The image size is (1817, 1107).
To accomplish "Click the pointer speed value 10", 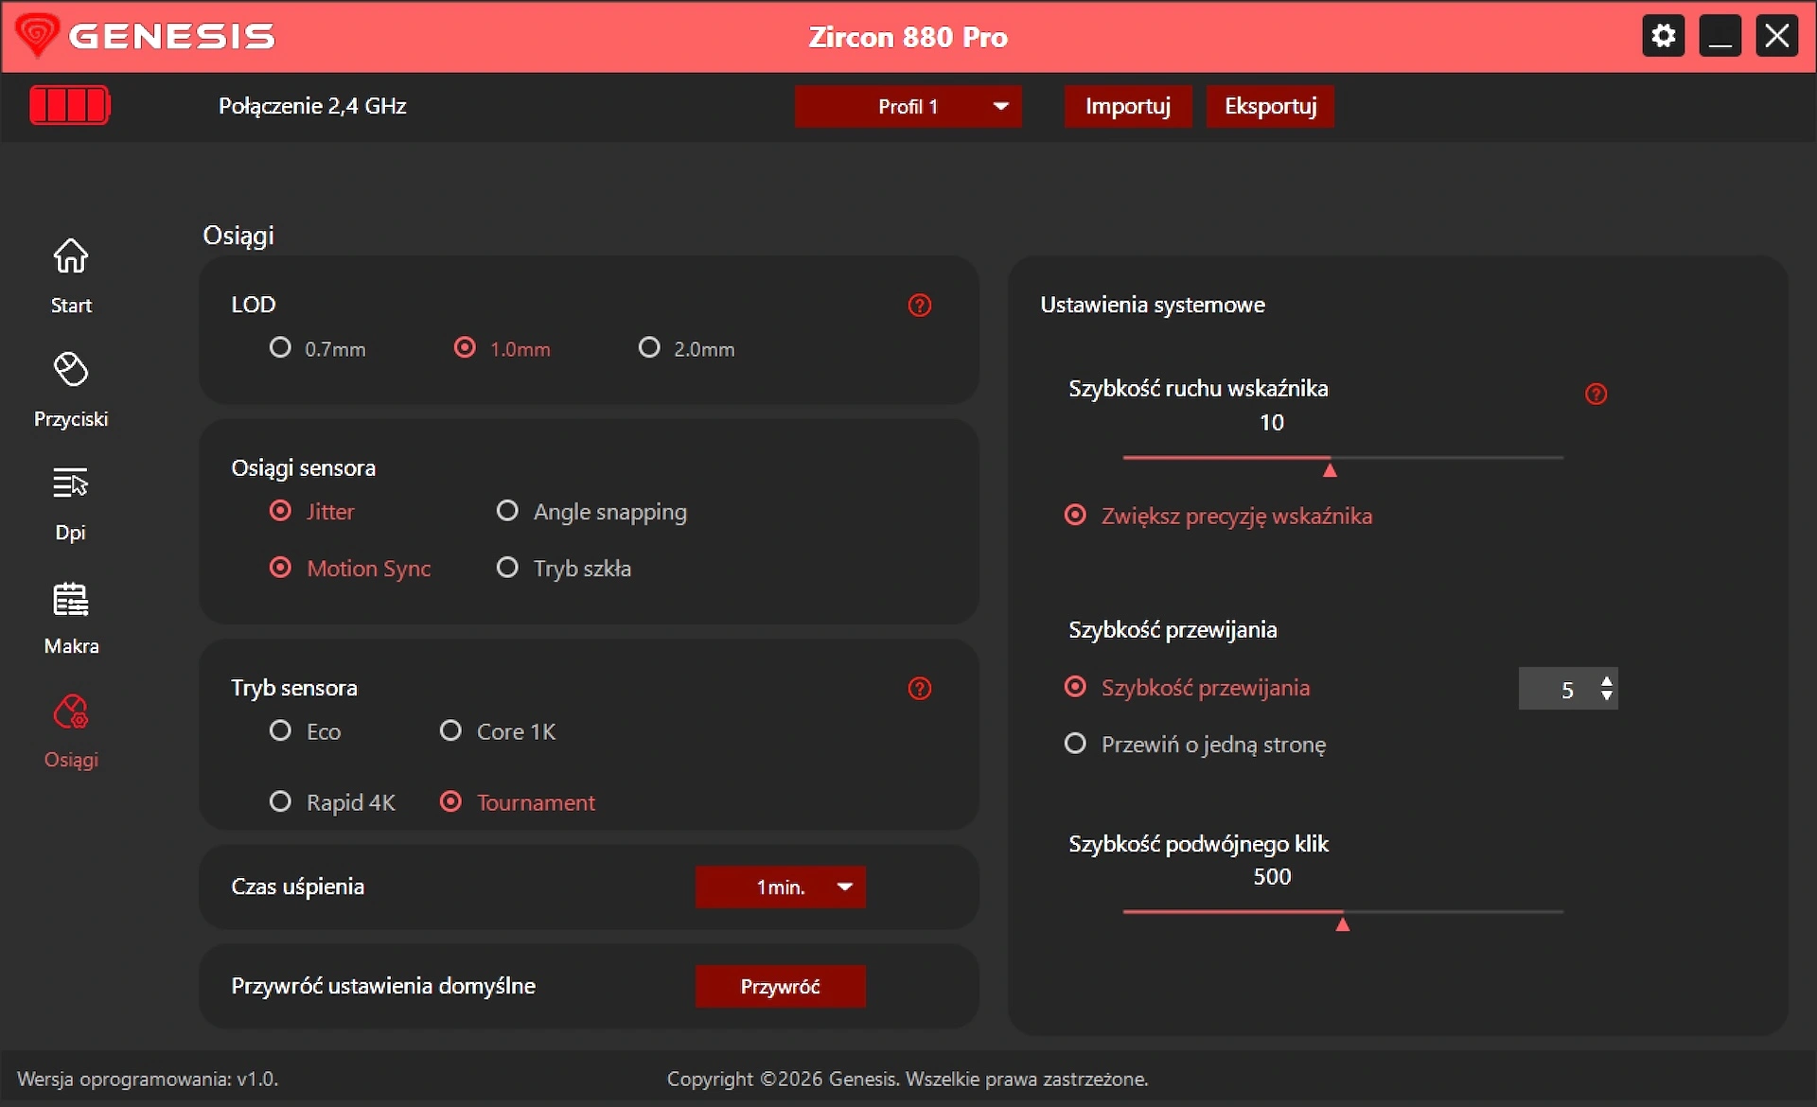I will pyautogui.click(x=1272, y=422).
